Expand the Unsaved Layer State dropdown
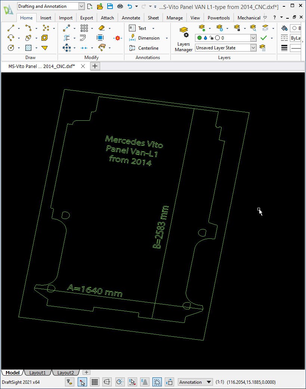 pos(226,47)
